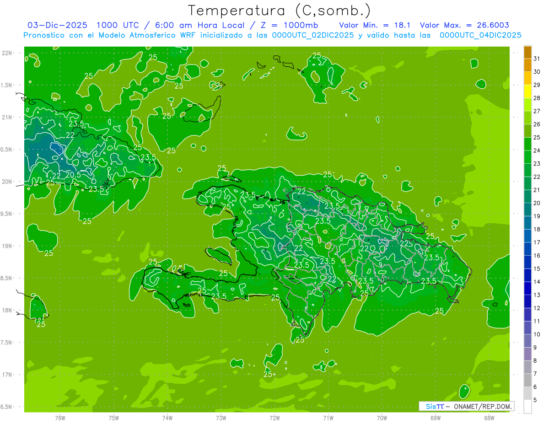Click the "20N" latitude axis label
Screen dimensions: 549x424
click(x=8, y=182)
